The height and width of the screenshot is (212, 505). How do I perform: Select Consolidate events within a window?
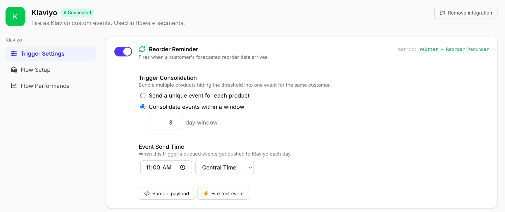pos(143,107)
